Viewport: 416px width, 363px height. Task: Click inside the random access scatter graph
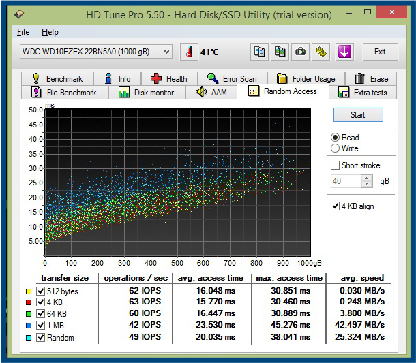(177, 183)
